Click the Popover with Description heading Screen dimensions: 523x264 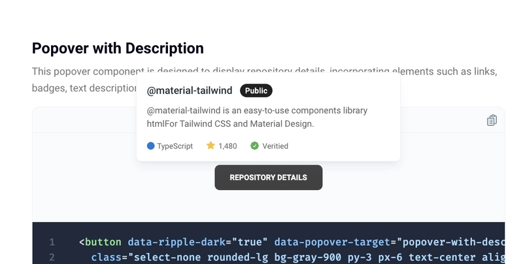[x=118, y=48]
